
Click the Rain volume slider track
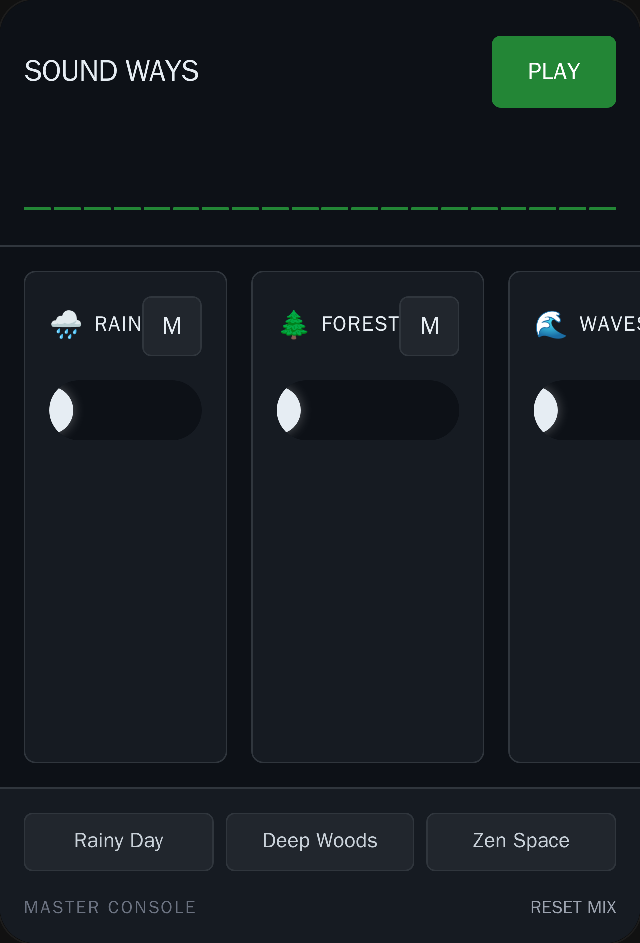point(126,410)
